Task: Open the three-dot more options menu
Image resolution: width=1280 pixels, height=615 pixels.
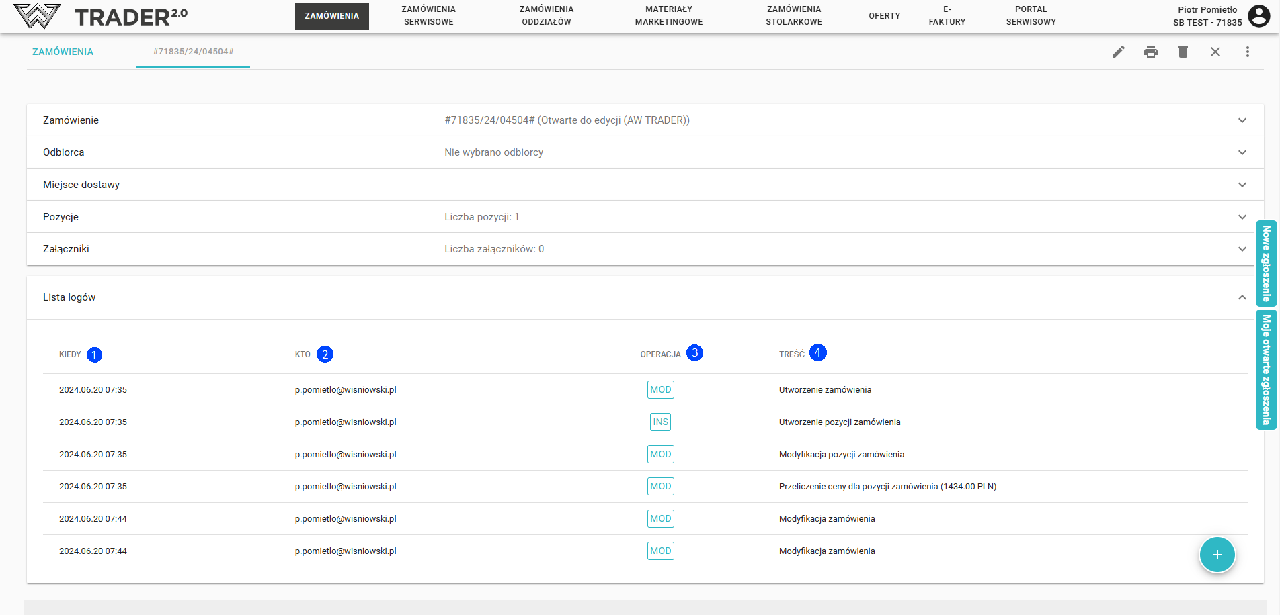Action: click(1247, 52)
